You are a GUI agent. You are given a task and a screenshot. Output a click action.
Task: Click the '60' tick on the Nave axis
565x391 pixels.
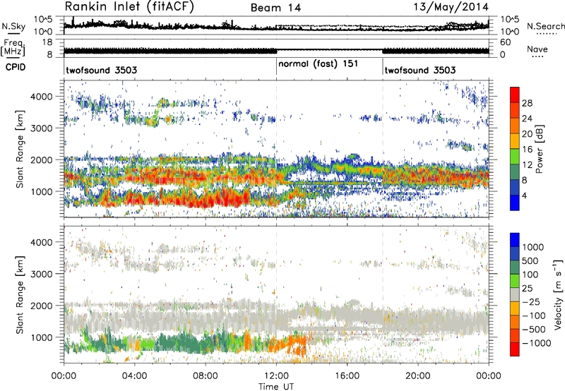[505, 42]
